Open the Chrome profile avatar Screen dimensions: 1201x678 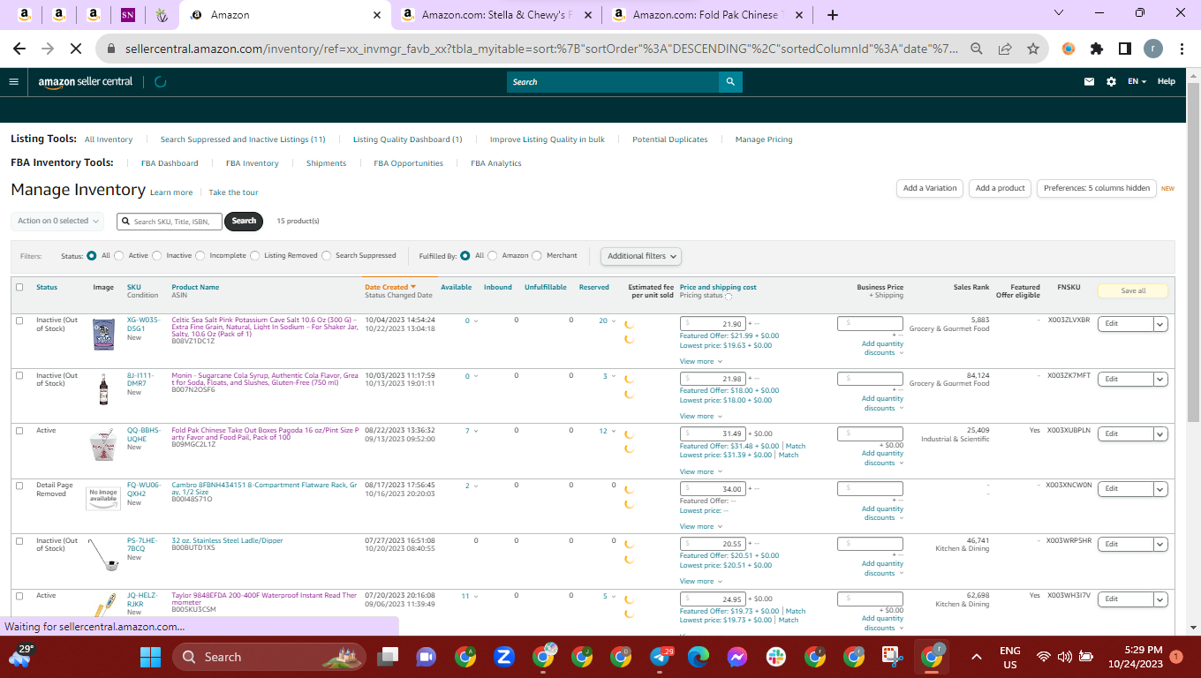[1153, 49]
